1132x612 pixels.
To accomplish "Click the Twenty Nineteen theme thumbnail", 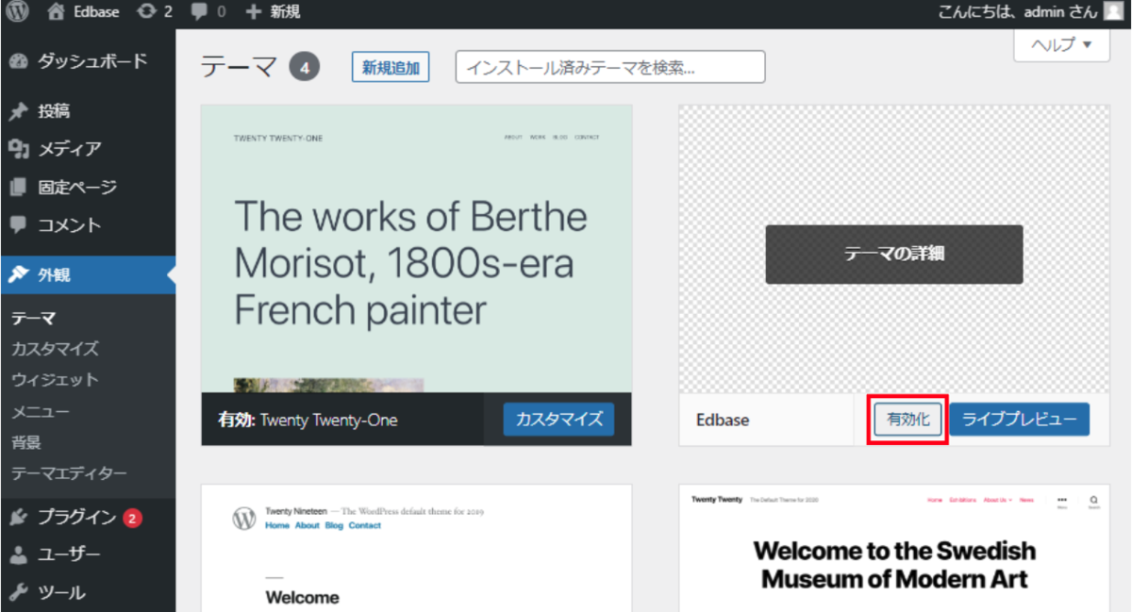I will coord(417,548).
